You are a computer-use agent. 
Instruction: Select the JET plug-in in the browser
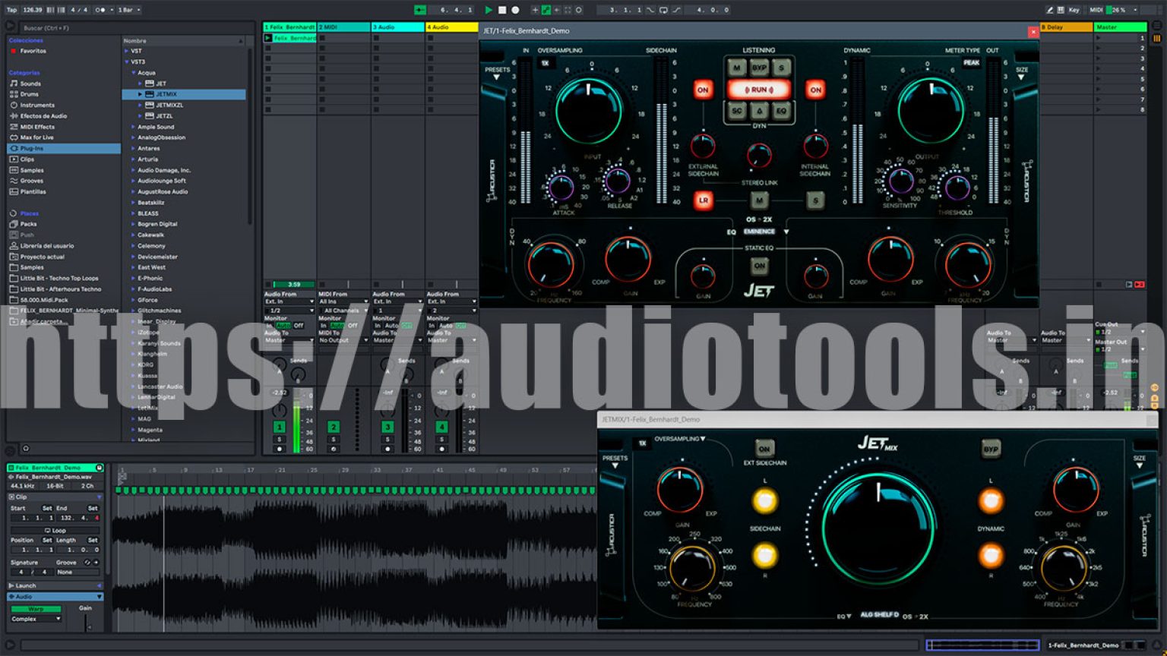pyautogui.click(x=161, y=84)
